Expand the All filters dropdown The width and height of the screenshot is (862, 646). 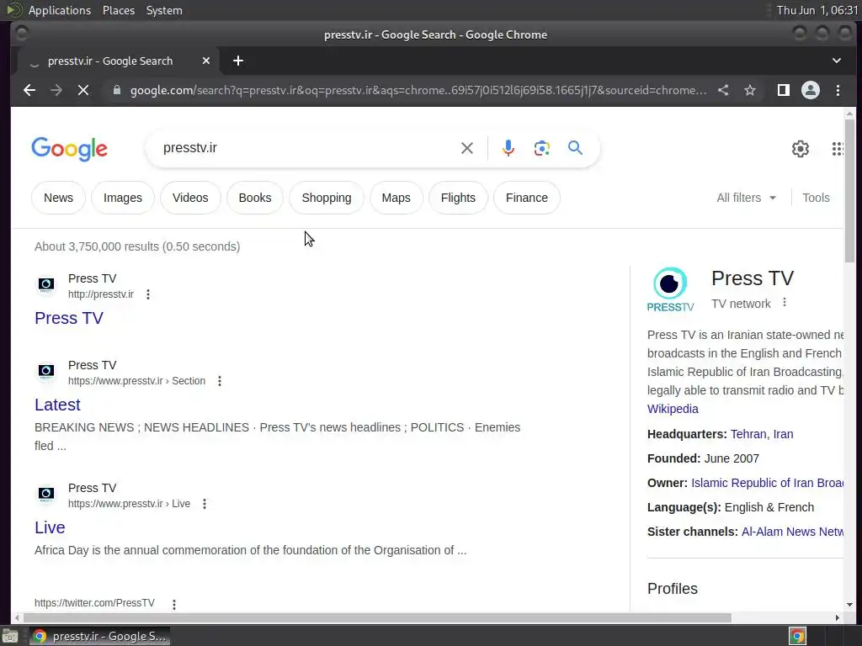(x=746, y=198)
